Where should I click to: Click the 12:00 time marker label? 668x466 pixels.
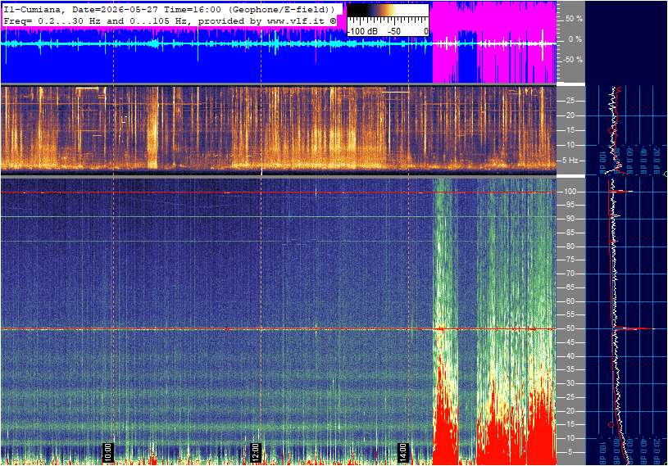coord(255,452)
